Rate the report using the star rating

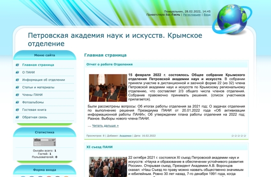click(x=239, y=136)
